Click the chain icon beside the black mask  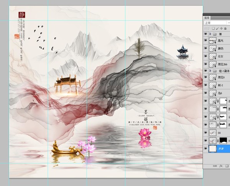coord(218,140)
